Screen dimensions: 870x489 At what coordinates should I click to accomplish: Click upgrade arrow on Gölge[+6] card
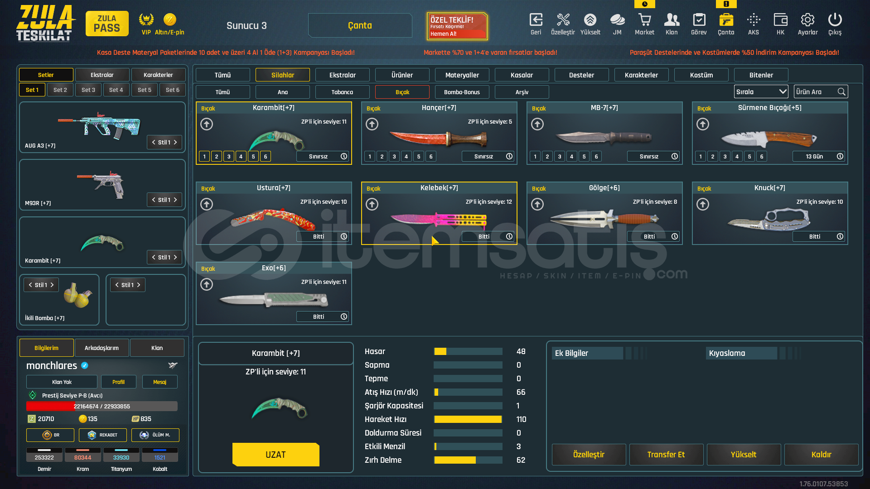[537, 204]
